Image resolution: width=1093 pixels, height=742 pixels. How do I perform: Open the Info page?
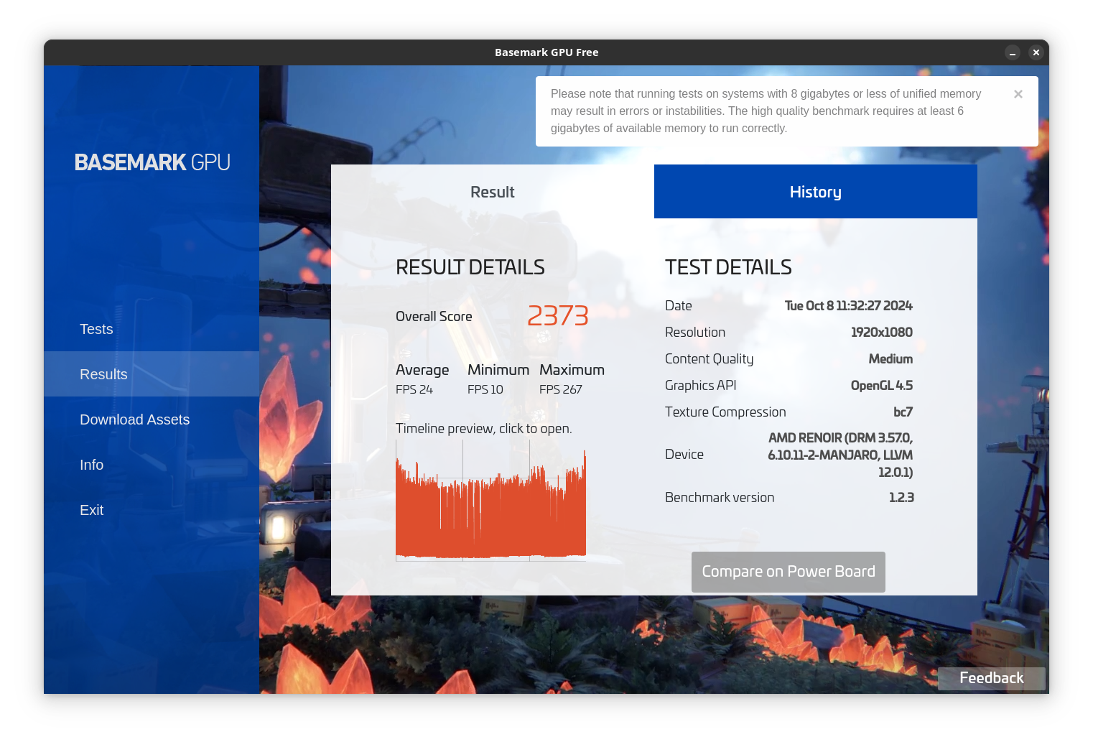(x=91, y=465)
